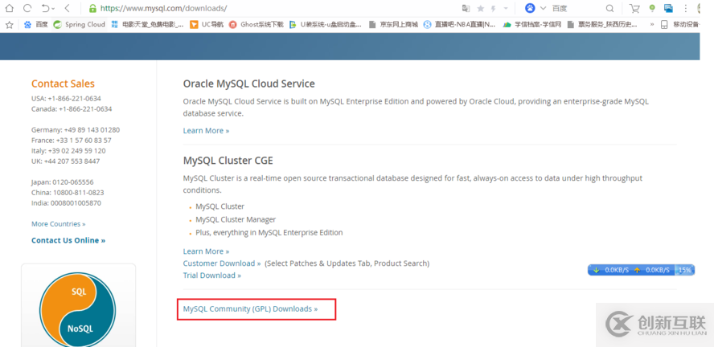Viewport: 714px width, 347px height.
Task: Click the China: 10800-811-0823 phone line
Action: [68, 192]
